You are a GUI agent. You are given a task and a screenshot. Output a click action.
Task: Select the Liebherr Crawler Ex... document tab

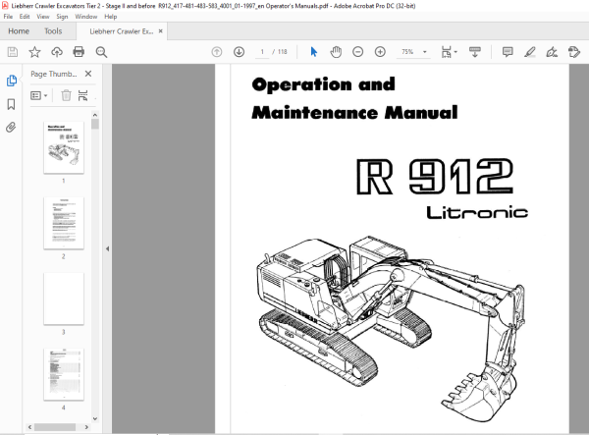coord(122,31)
